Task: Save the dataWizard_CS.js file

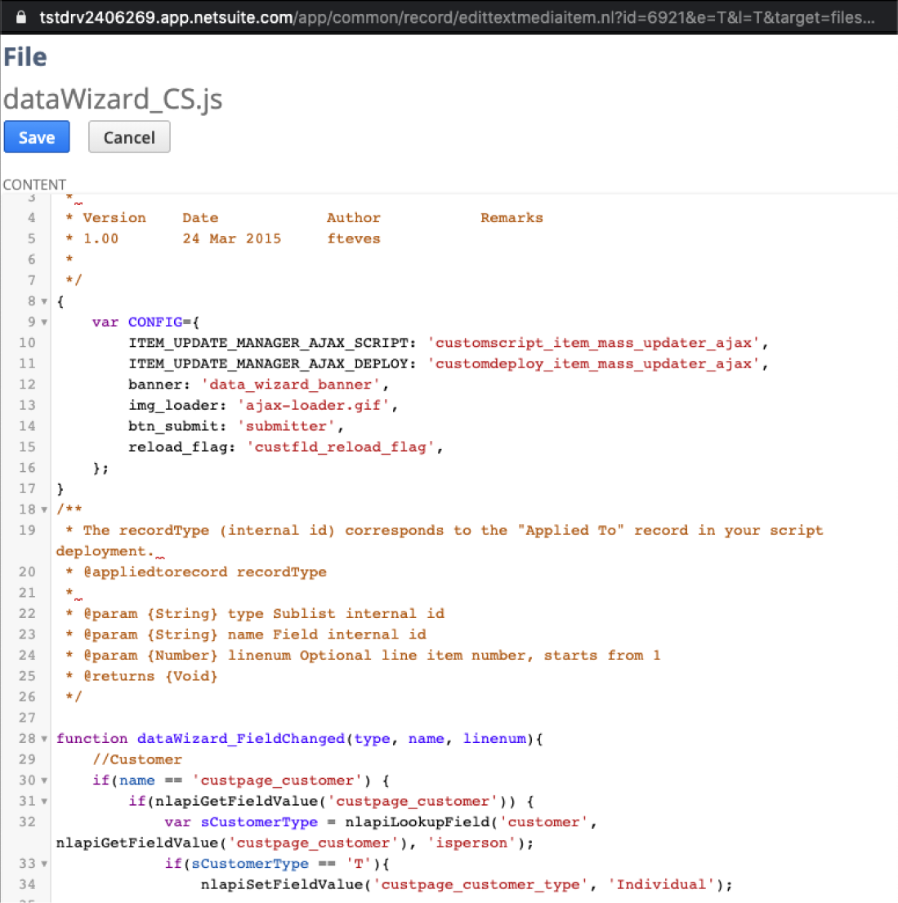Action: click(x=37, y=137)
